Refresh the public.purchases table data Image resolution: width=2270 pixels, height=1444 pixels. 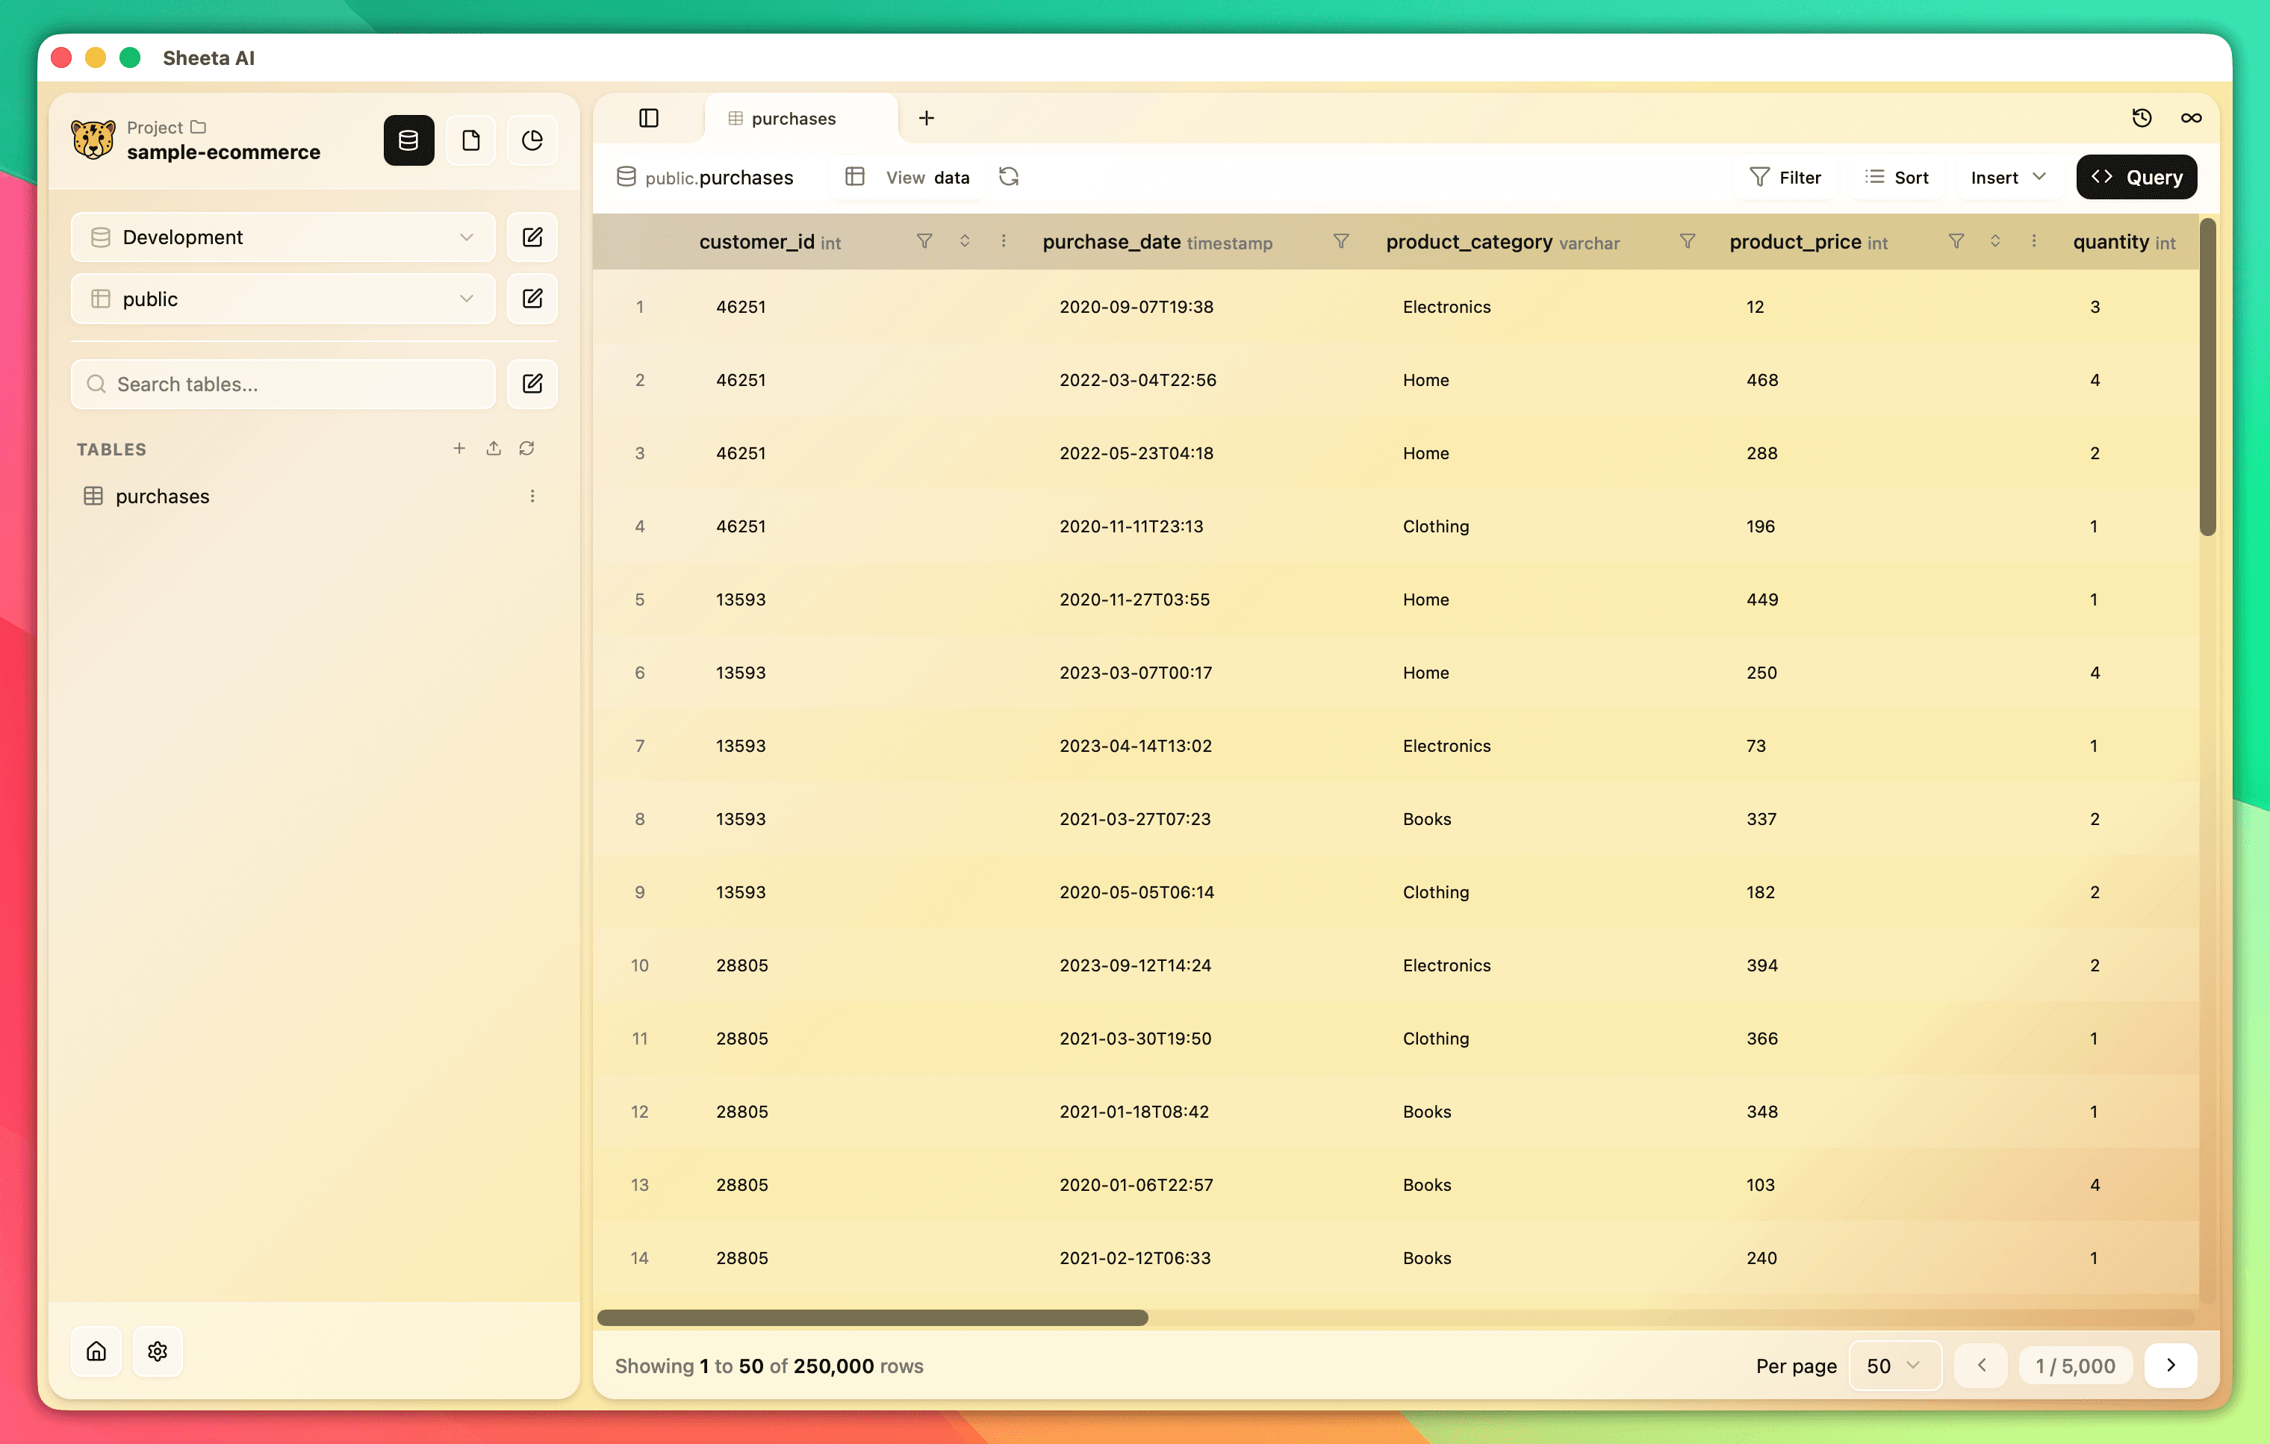tap(1009, 176)
